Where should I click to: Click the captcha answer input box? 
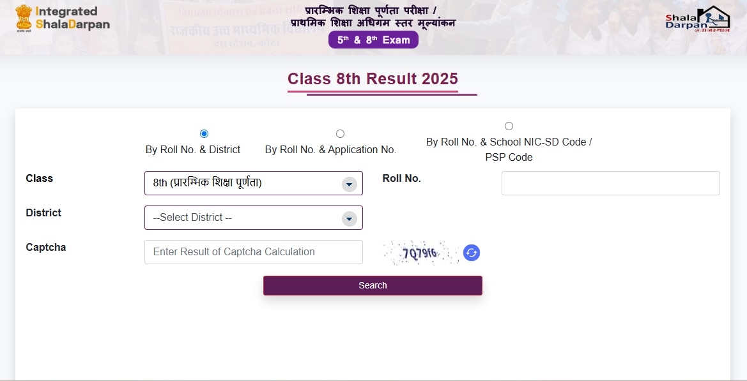pos(253,251)
